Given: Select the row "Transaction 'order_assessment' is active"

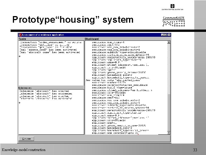Looking at the screenshot, I should [51, 42].
